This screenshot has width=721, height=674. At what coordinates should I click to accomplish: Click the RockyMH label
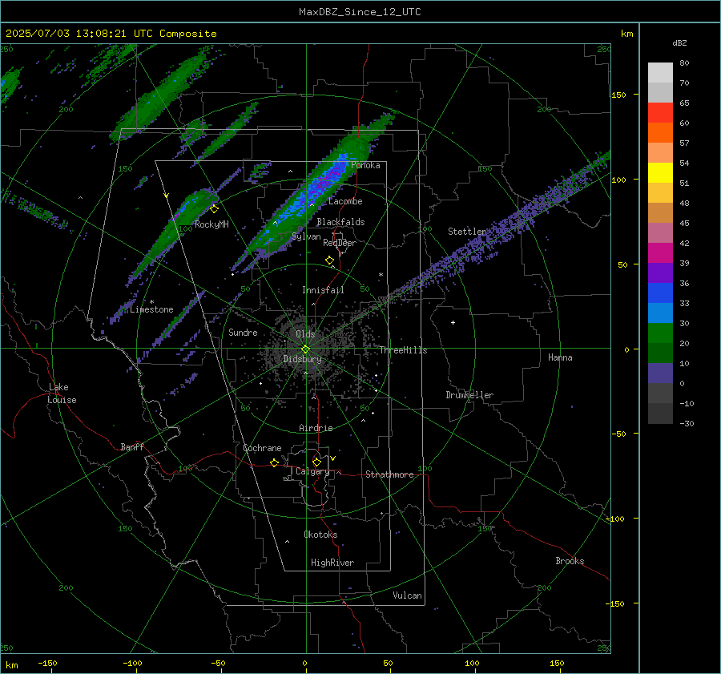[x=211, y=224]
